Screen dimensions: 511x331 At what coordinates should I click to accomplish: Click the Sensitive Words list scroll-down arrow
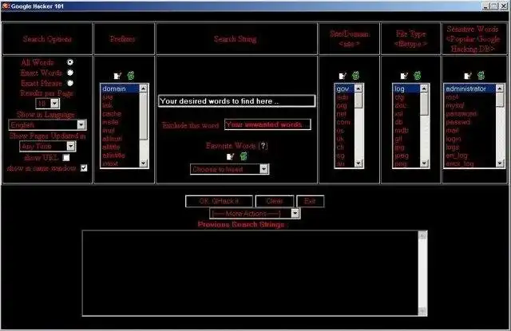(500, 164)
